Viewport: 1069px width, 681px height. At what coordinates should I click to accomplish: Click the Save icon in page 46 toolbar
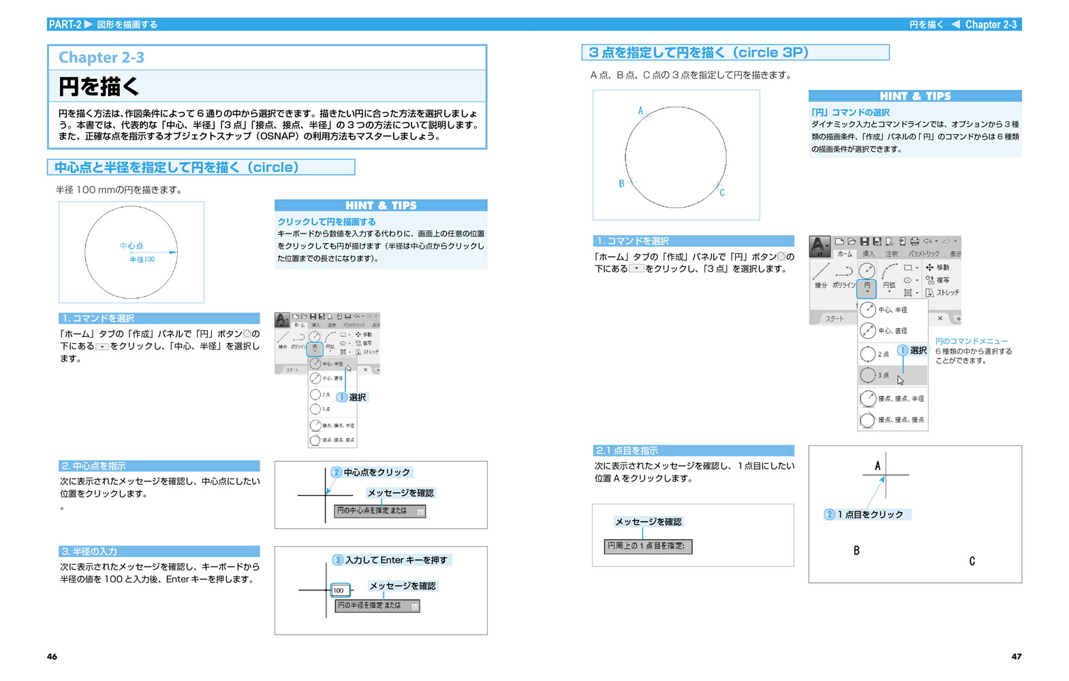[x=313, y=317]
